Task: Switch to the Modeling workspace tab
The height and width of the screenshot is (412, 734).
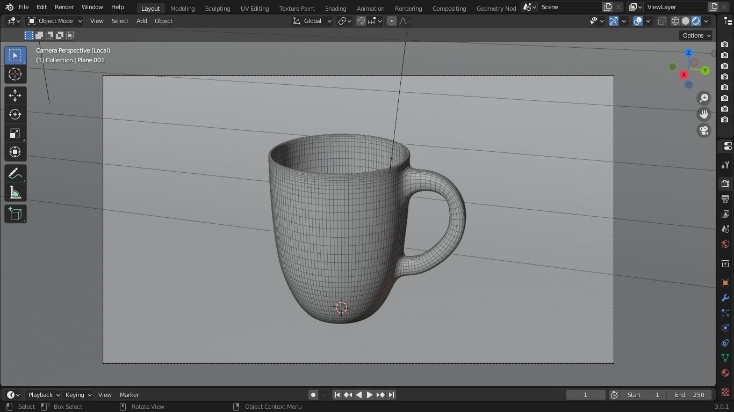Action: click(x=182, y=8)
